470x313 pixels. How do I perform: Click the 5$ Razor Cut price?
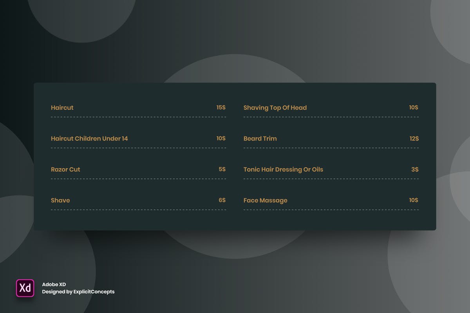222,169
